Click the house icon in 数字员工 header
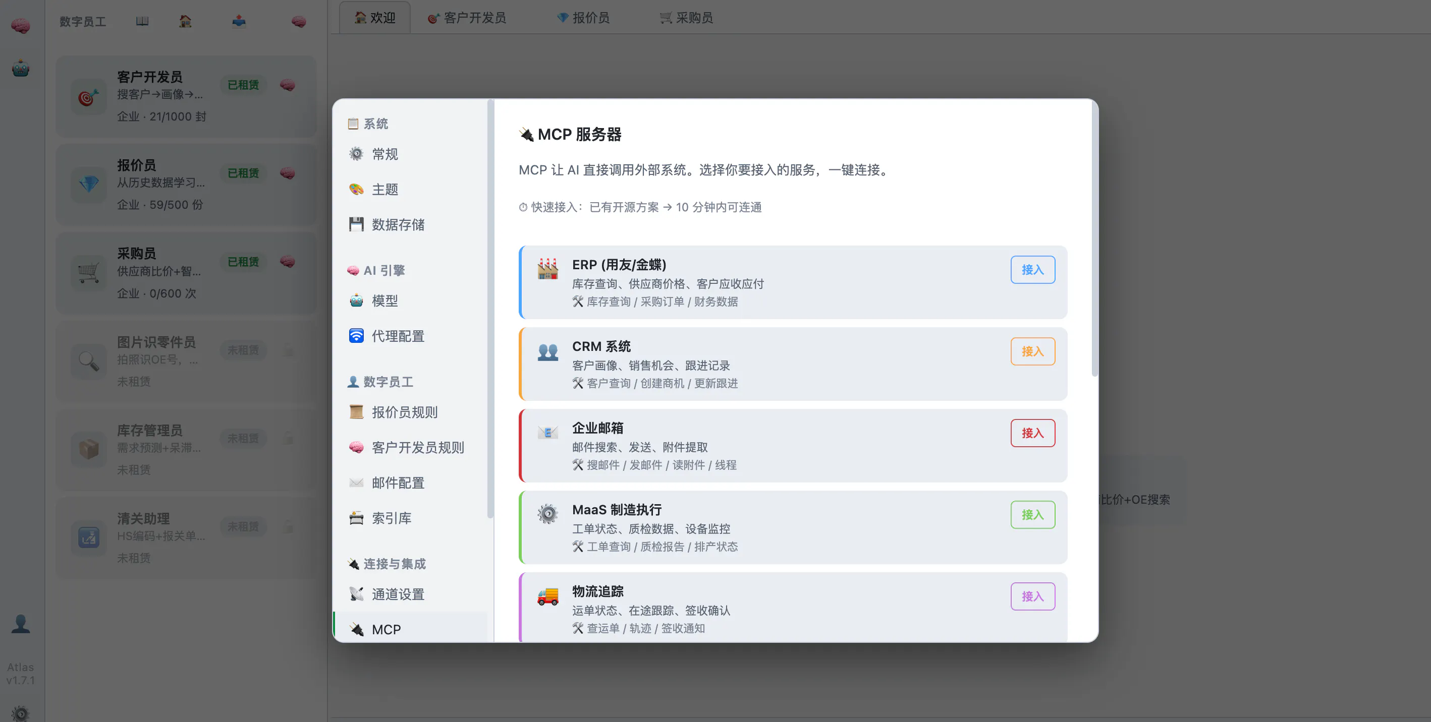 [x=185, y=21]
